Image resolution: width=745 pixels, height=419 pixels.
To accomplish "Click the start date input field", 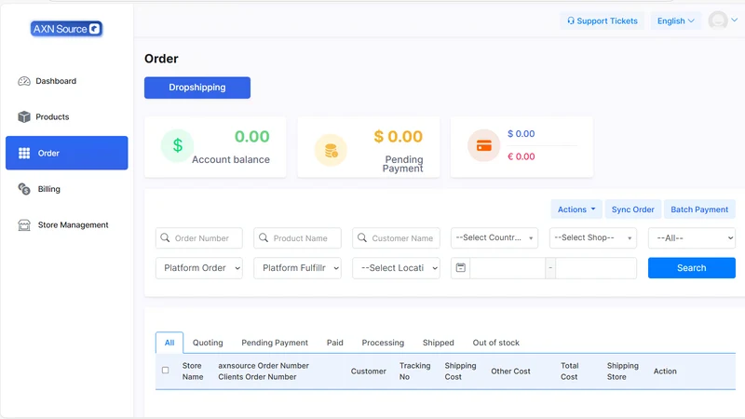I will point(508,268).
